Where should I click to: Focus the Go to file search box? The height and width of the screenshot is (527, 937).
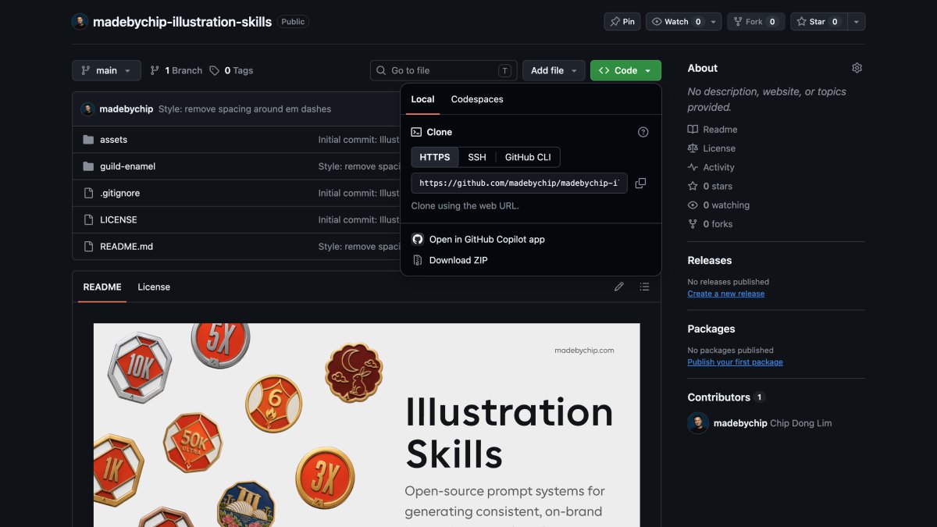pyautogui.click(x=444, y=70)
